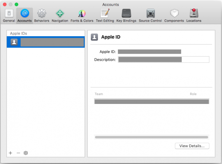
Task: Select the Apple ID row in sidebar
Action: [x=46, y=42]
